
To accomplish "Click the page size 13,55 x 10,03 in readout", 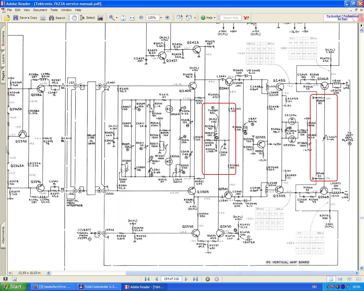I will (30, 273).
